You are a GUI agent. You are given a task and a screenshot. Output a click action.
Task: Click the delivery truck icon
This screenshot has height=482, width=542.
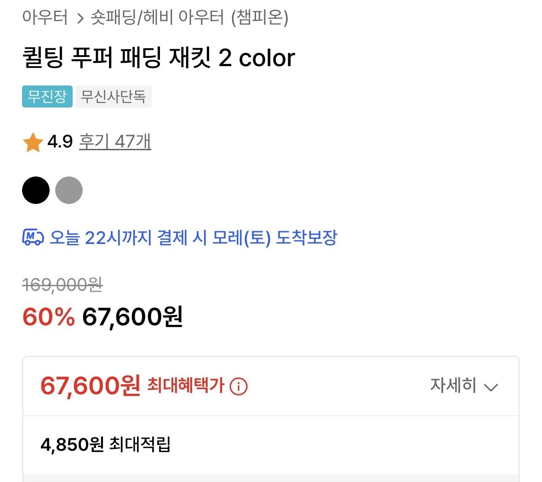coord(33,238)
